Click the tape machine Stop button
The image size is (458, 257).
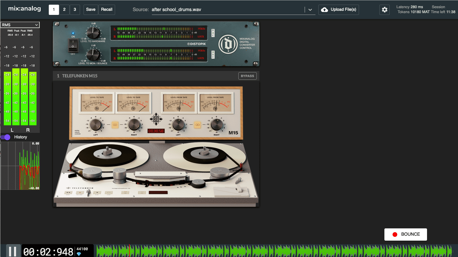coord(109,192)
